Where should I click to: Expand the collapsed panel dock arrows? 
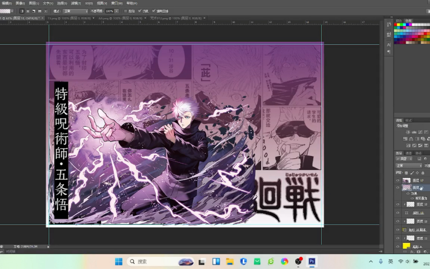tap(391, 17)
